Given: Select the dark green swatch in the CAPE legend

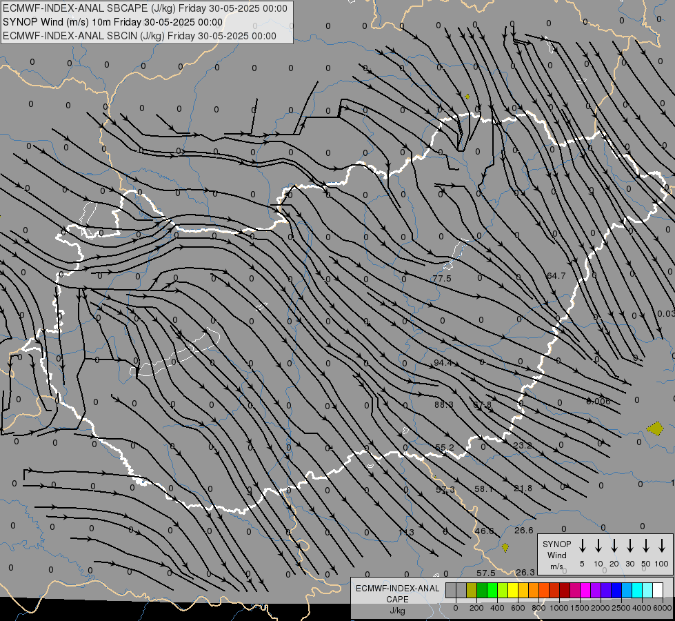Looking at the screenshot, I should [x=482, y=590].
